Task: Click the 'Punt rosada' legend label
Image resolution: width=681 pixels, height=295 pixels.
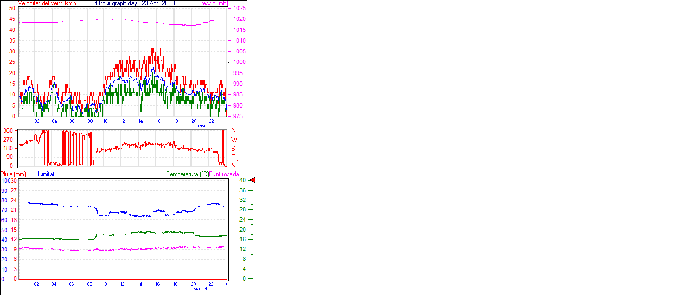Action: (224, 174)
